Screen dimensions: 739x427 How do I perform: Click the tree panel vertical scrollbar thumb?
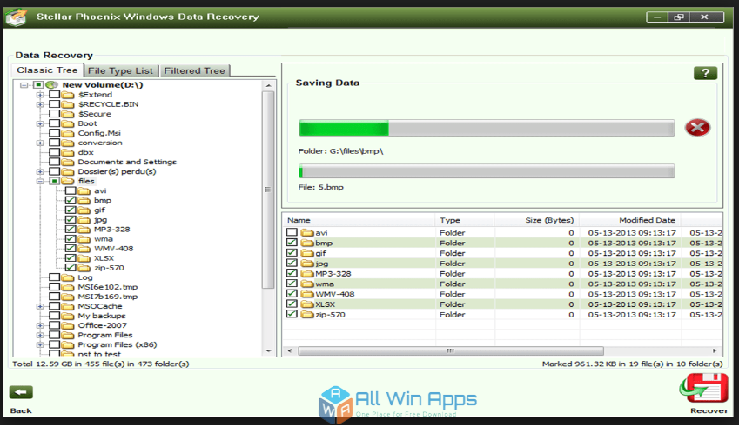tap(268, 190)
